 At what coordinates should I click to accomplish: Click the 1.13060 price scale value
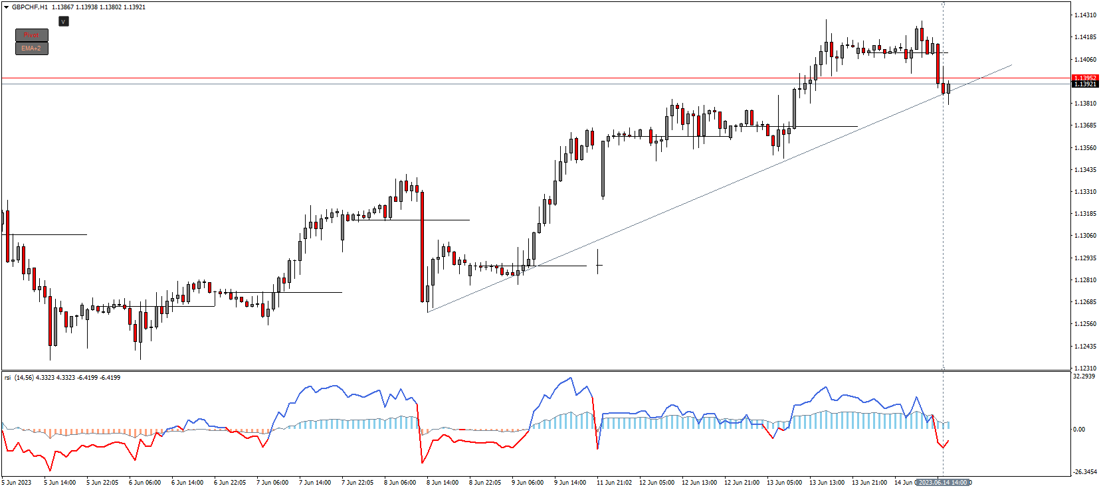click(1085, 236)
